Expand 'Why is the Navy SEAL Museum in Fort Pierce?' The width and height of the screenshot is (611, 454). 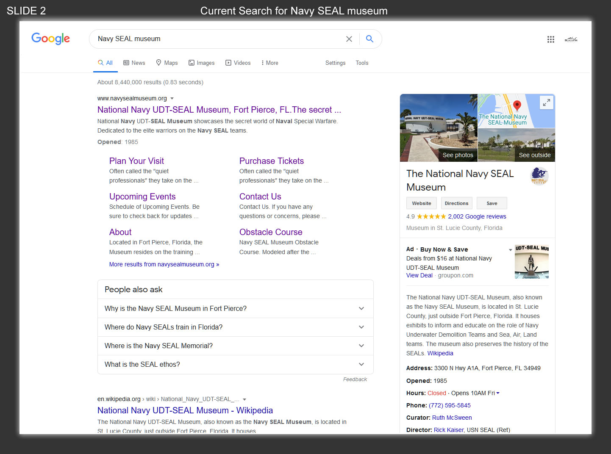coord(361,308)
